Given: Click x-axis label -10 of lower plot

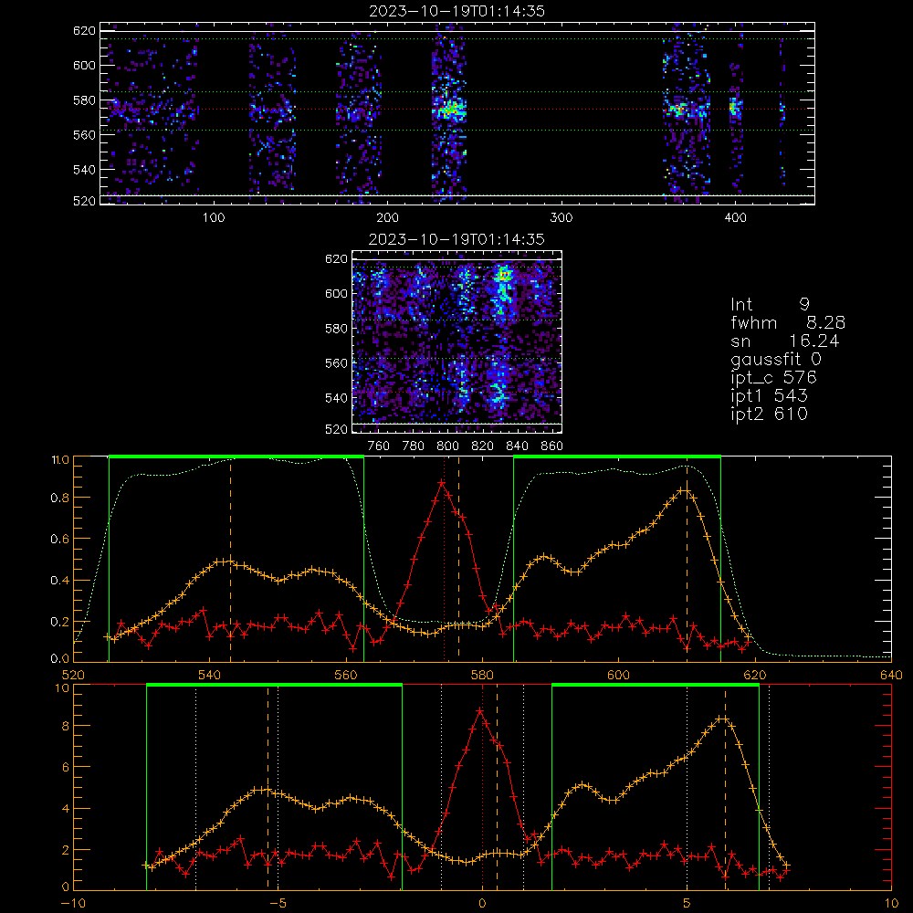Looking at the screenshot, I should click(72, 904).
